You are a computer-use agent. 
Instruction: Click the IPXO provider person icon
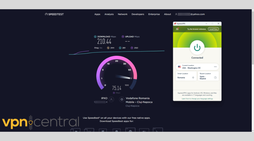click(x=111, y=99)
